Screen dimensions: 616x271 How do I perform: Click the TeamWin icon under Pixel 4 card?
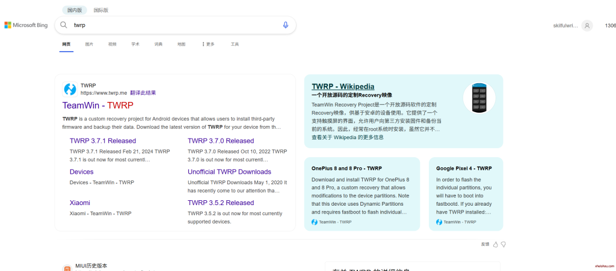(x=439, y=222)
